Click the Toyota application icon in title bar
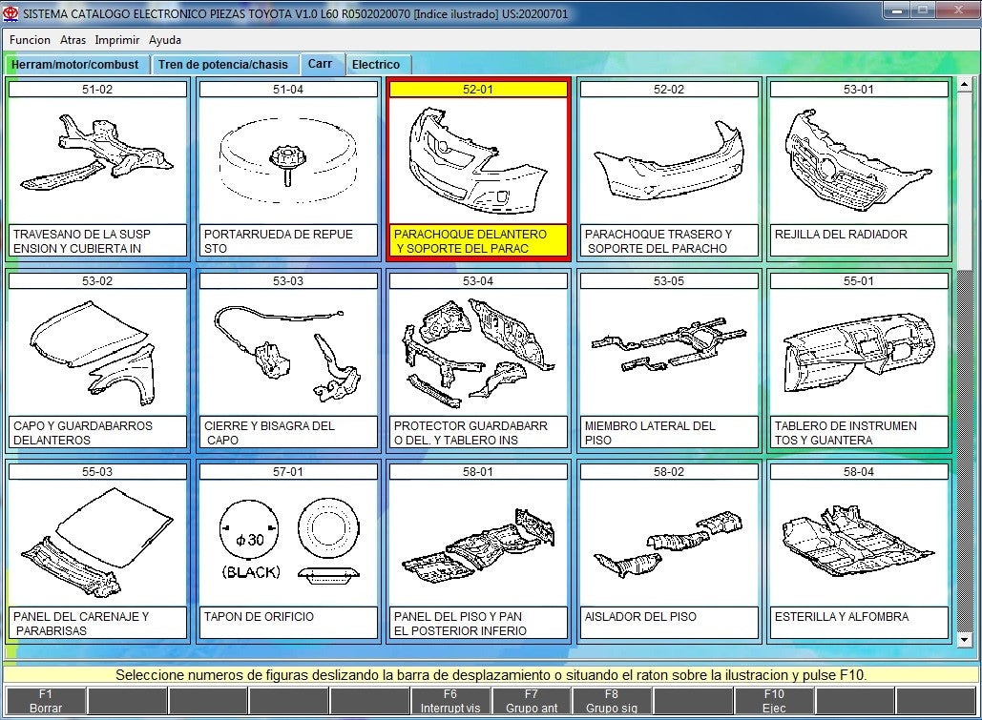 11,12
